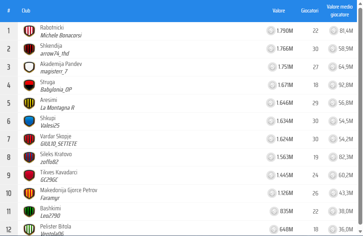Click the Vardar Skopje crest
Screen dimensions: 363x236
click(x=29, y=139)
